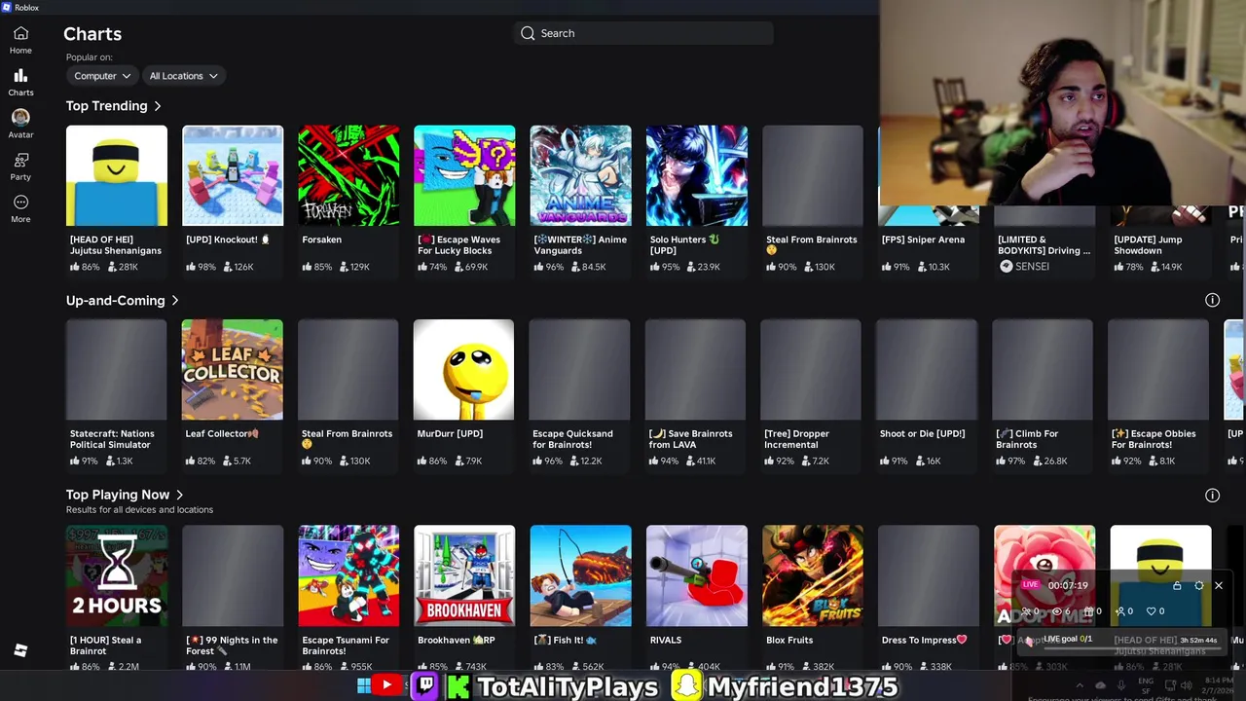Open the 99 Nights in the Forest tile
Screen dimensions: 1246x701
(x=233, y=576)
